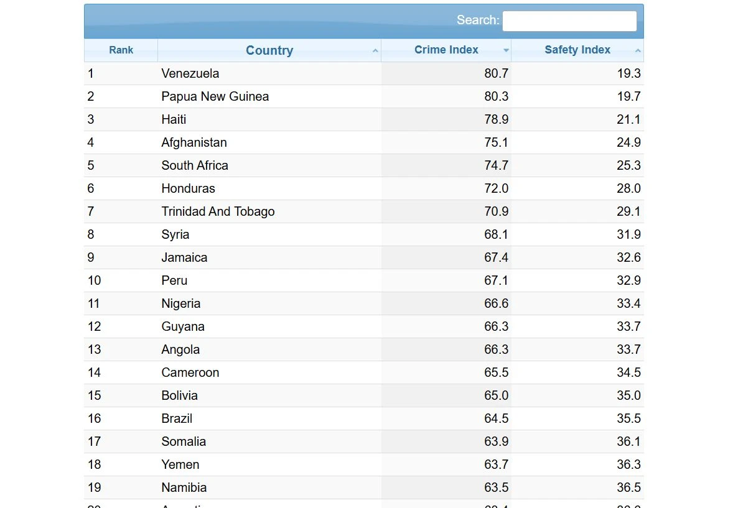Select the Papua New Guinea row

(x=363, y=96)
